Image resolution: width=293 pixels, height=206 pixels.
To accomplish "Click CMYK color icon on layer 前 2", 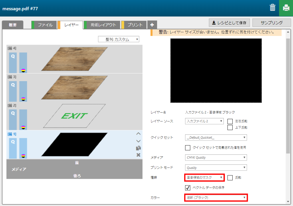I will click(23, 127).
